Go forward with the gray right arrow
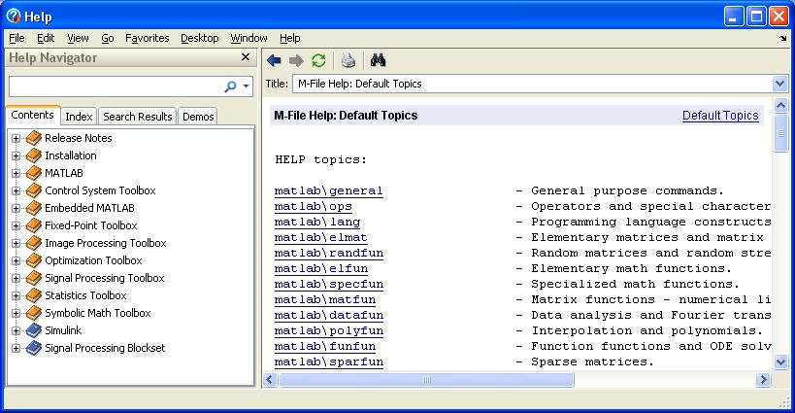The image size is (795, 413). (296, 61)
